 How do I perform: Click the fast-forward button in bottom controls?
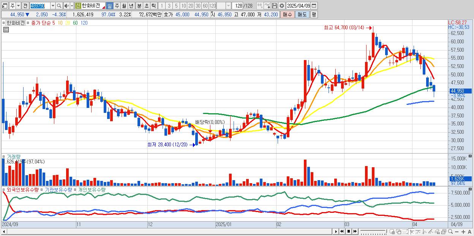coord(355,231)
